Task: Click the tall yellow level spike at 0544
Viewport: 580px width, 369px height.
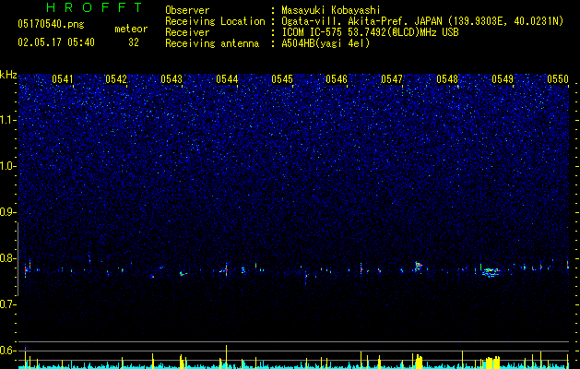Action: [227, 357]
